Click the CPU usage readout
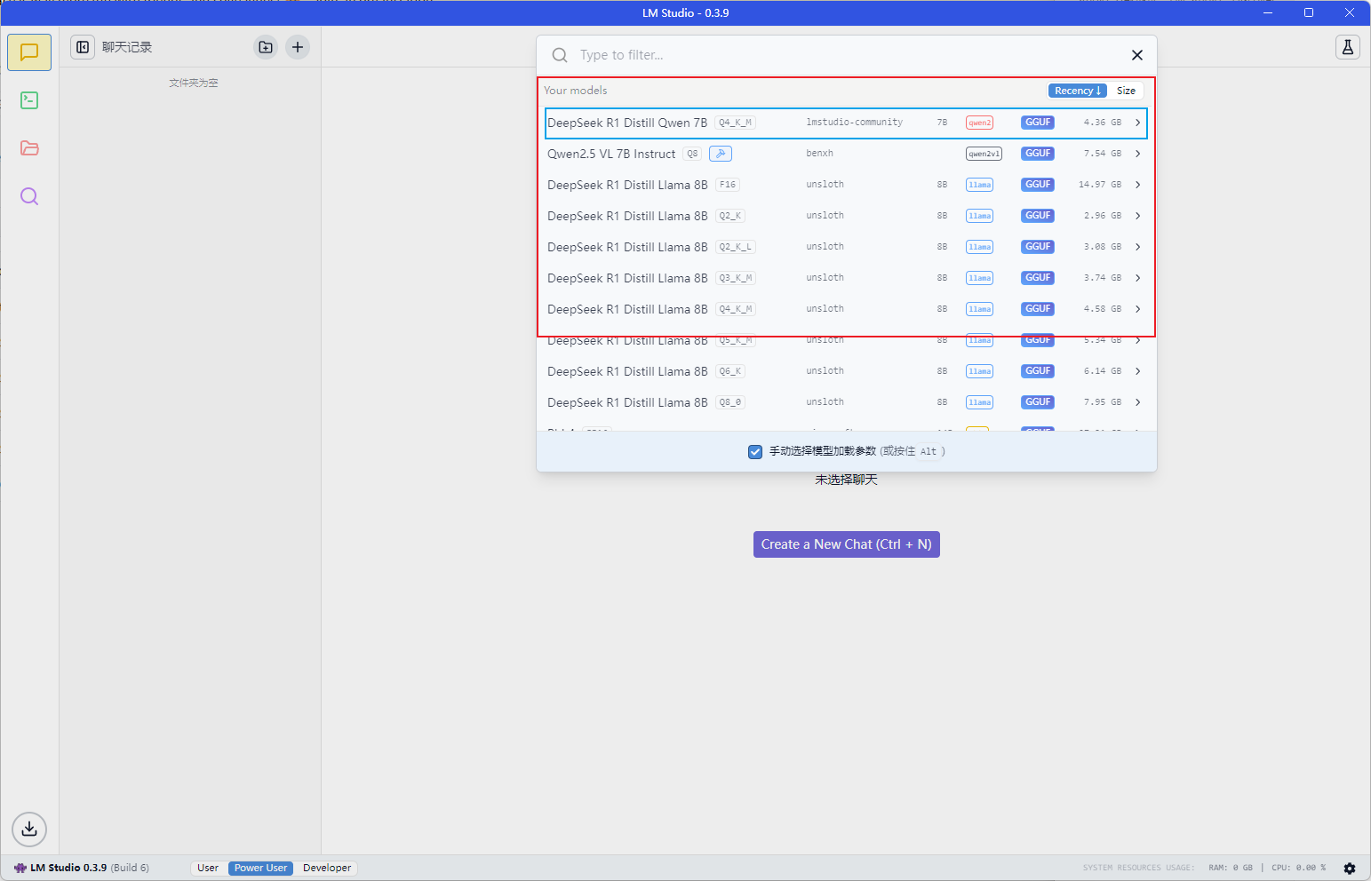The width and height of the screenshot is (1371, 881). point(1298,868)
